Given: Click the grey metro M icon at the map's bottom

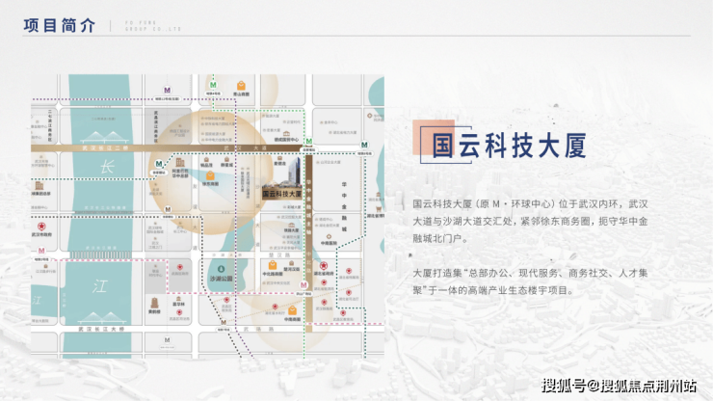Looking at the screenshot, I should click(168, 340).
